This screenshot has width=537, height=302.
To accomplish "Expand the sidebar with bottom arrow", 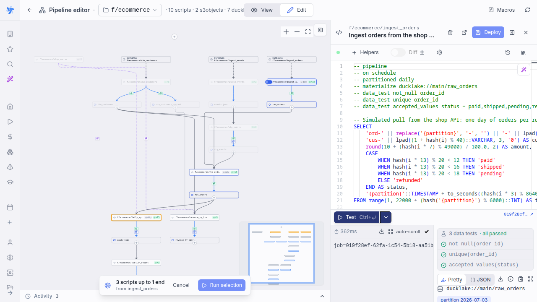I will (10, 292).
